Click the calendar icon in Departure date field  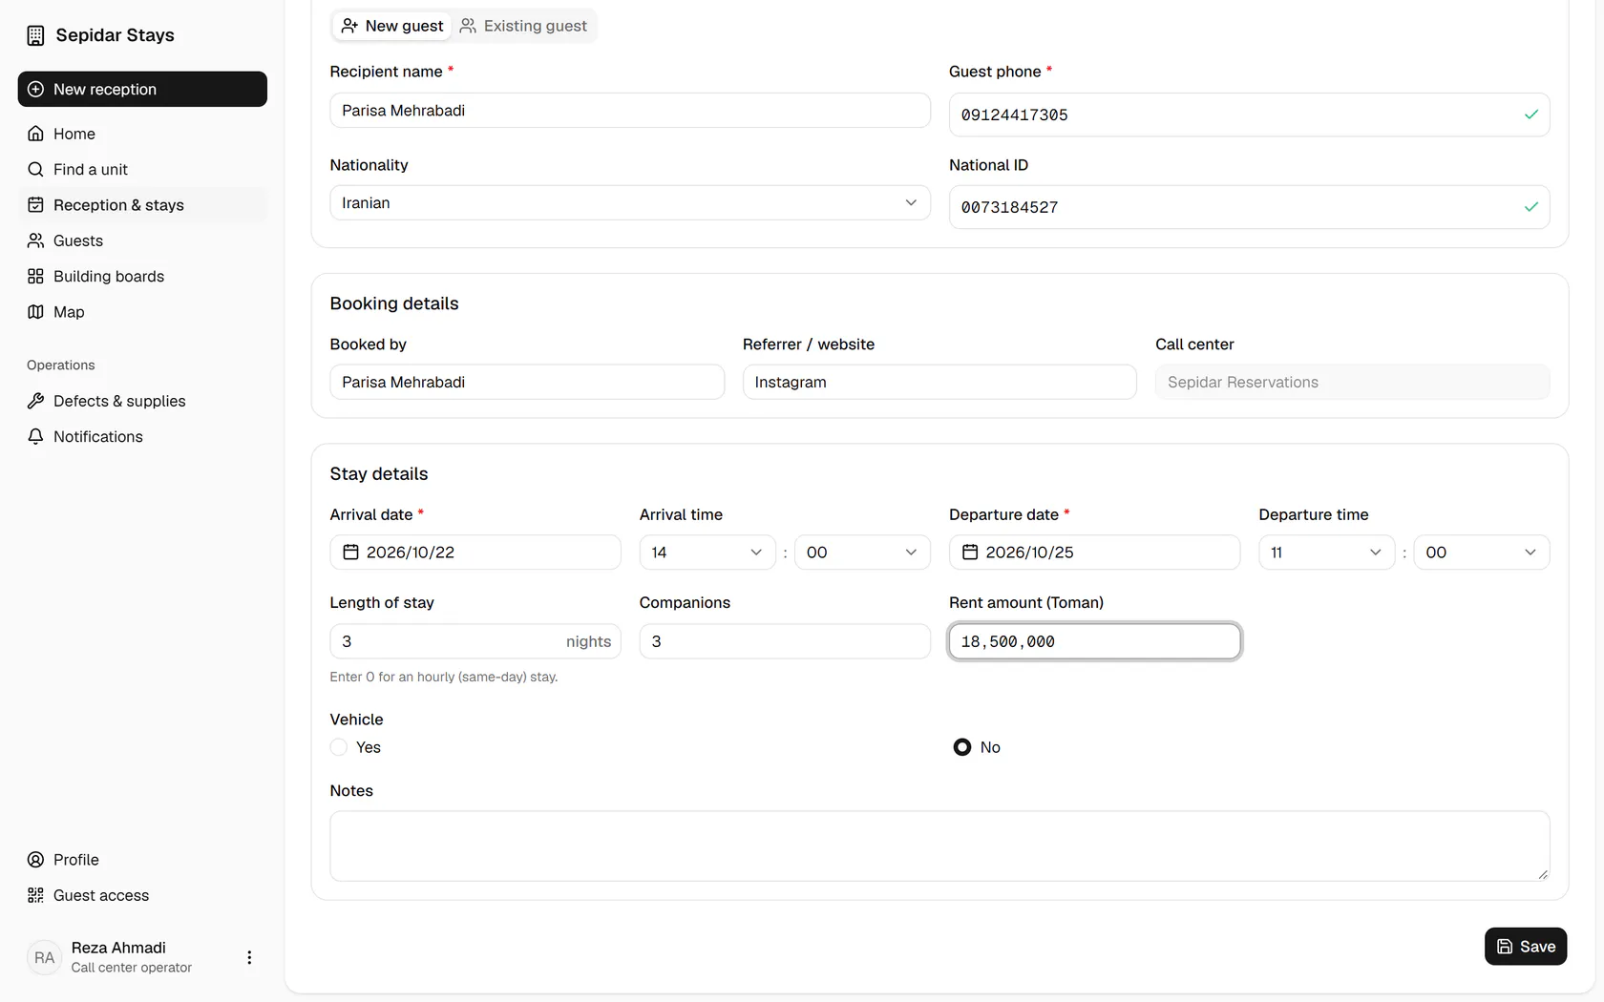[x=970, y=553]
